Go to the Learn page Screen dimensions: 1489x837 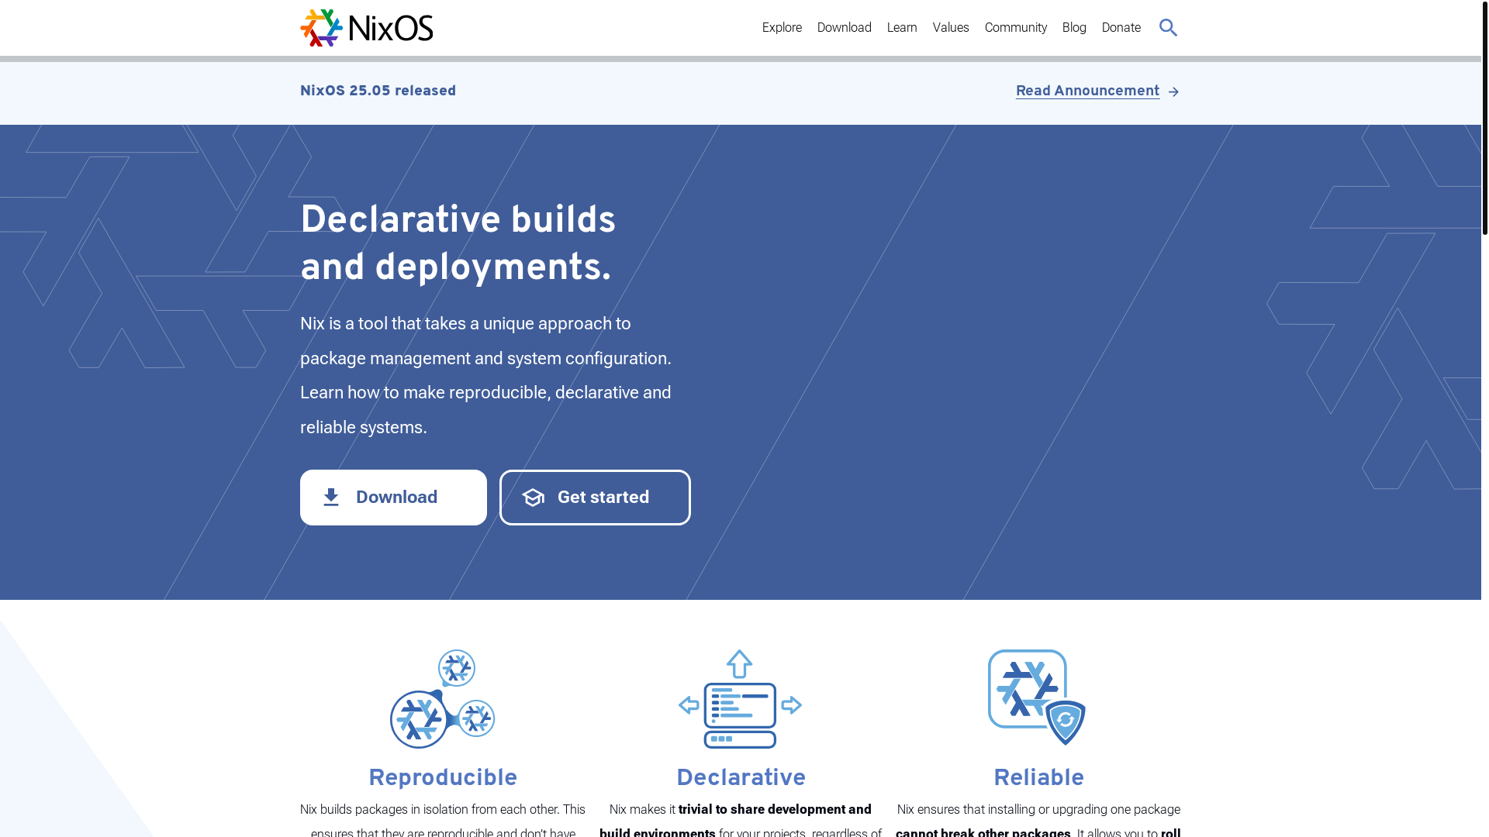point(902,28)
